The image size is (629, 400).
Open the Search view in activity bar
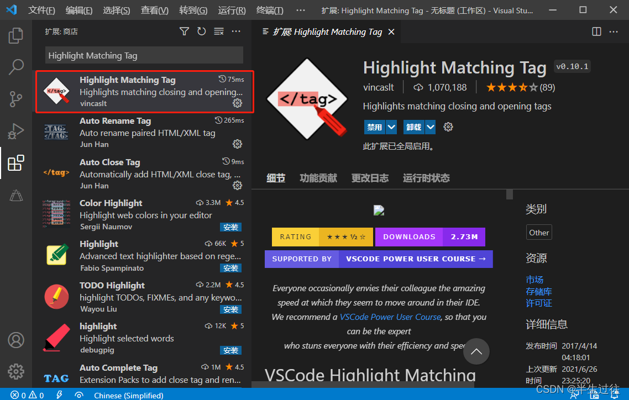point(15,67)
